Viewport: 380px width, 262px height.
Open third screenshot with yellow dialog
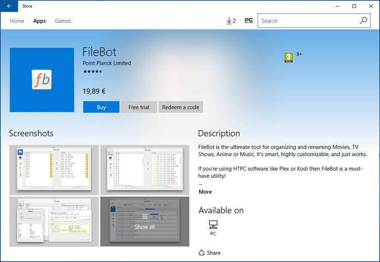pos(54,221)
